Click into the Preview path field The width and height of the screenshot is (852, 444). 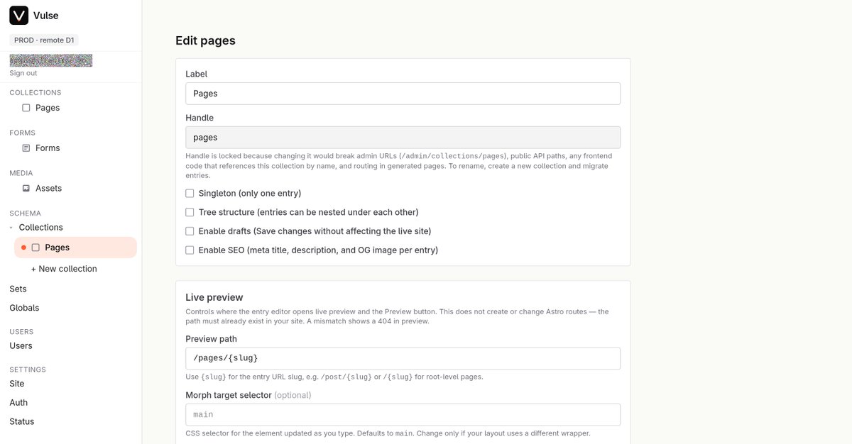pyautogui.click(x=403, y=358)
